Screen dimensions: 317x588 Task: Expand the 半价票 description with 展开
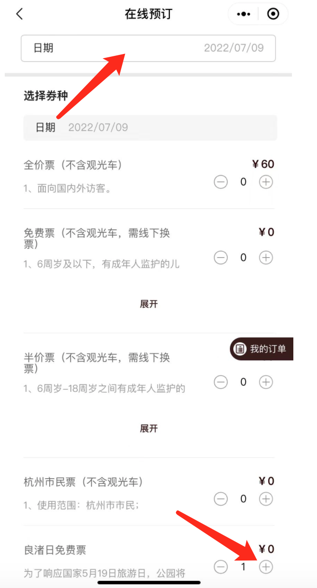coord(149,428)
